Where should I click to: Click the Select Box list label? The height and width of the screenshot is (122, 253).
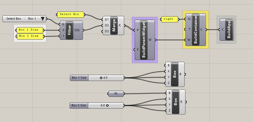[14, 19]
